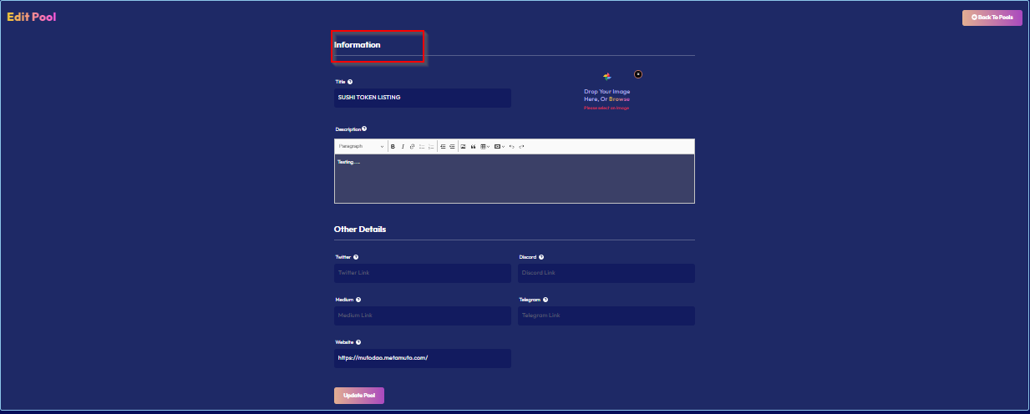Click the Browse link to upload an image
The width and height of the screenshot is (1030, 414).
point(619,98)
